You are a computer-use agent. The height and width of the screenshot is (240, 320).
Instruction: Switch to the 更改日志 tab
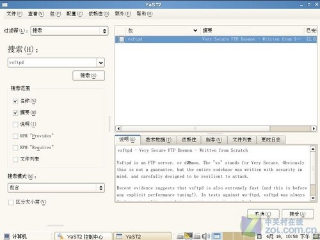pyautogui.click(x=271, y=140)
